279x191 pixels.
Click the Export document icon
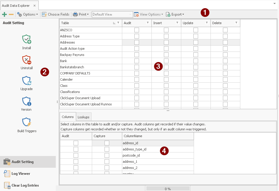click(x=168, y=14)
